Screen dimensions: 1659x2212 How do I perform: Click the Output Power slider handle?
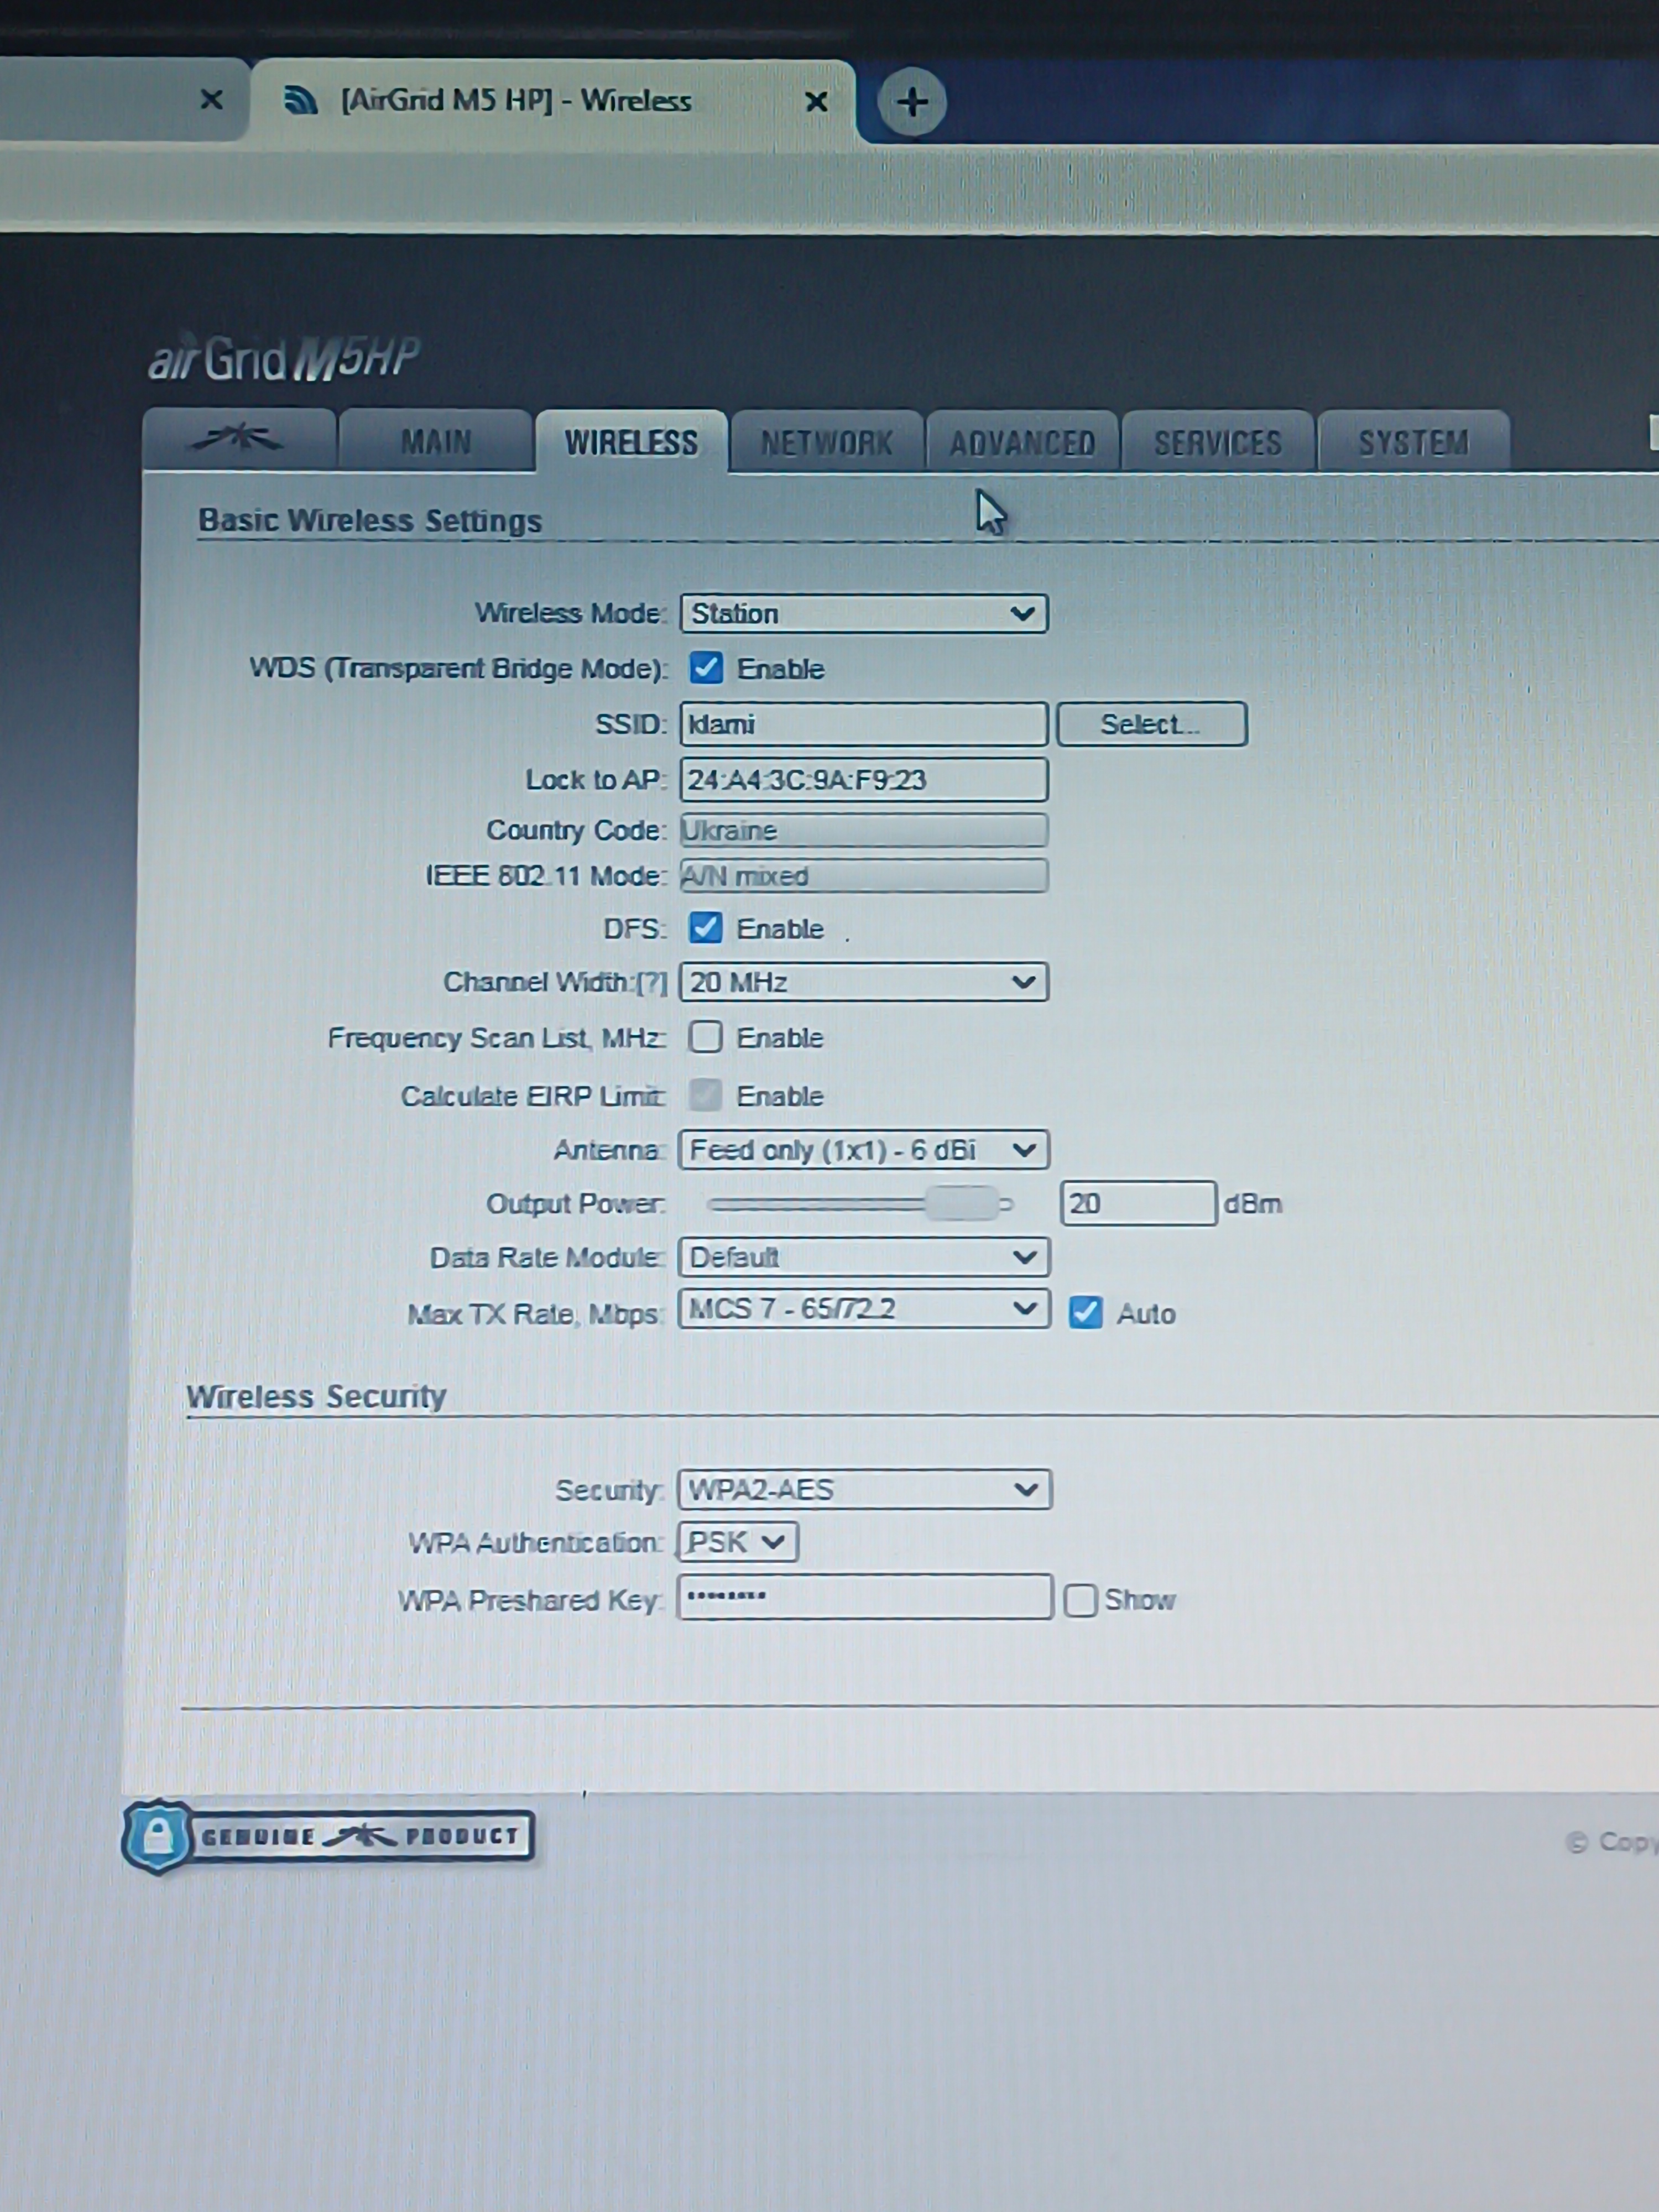point(962,1204)
